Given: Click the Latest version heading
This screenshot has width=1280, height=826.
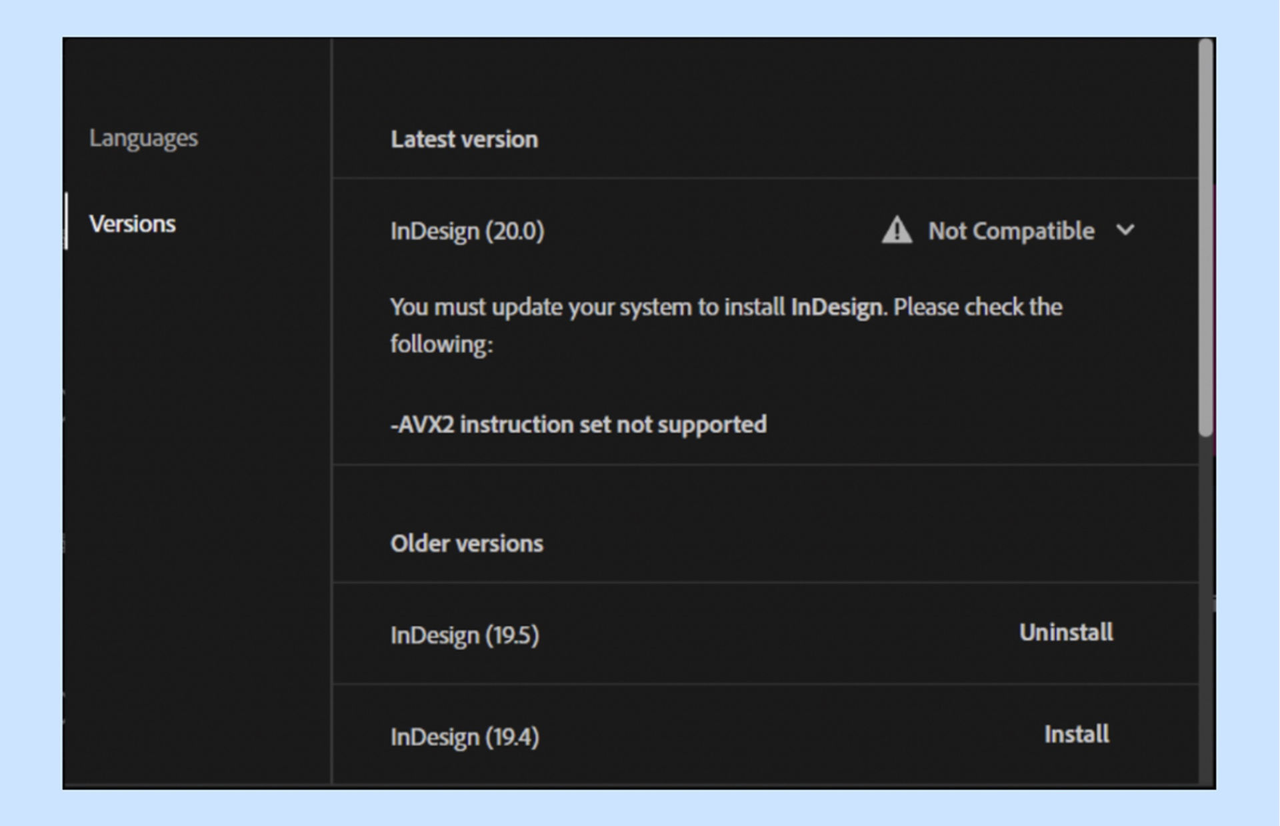Looking at the screenshot, I should tap(464, 139).
